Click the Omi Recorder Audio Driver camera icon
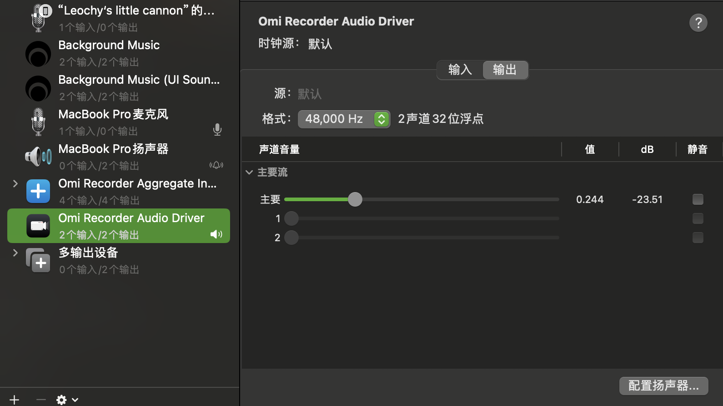This screenshot has height=406, width=723. coord(38,226)
